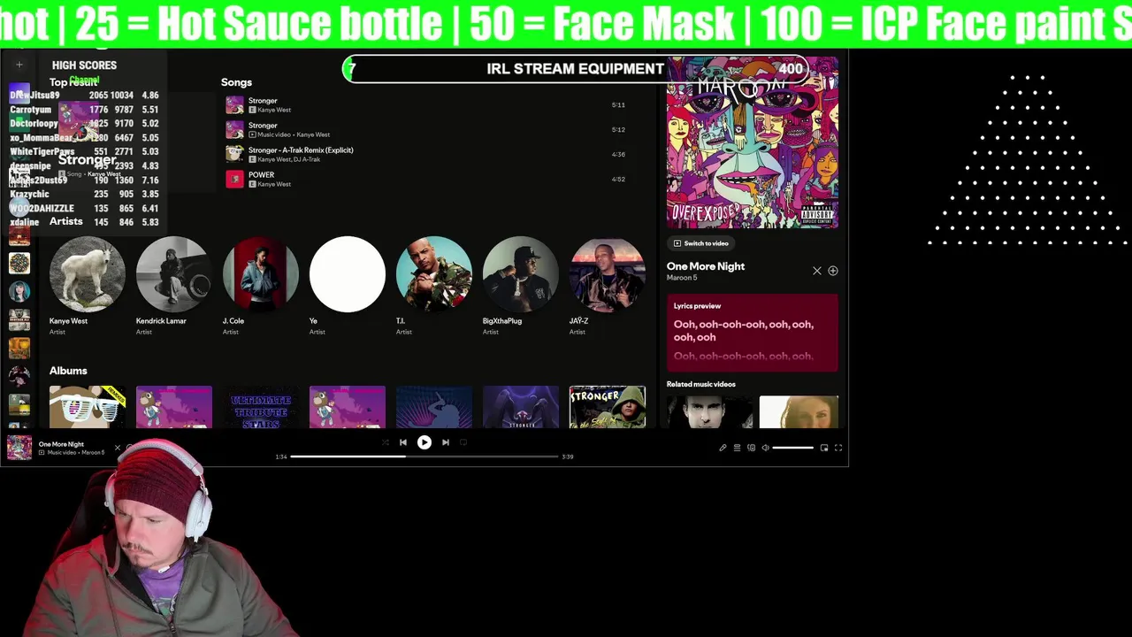The width and height of the screenshot is (1132, 637).
Task: Open Maroon 5 artist link in side panel
Action: pyautogui.click(x=682, y=278)
